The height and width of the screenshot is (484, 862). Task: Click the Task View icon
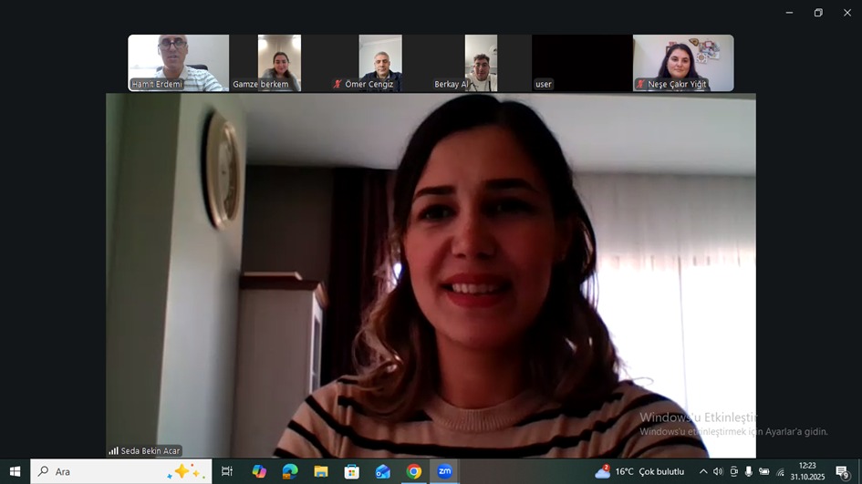(x=227, y=471)
